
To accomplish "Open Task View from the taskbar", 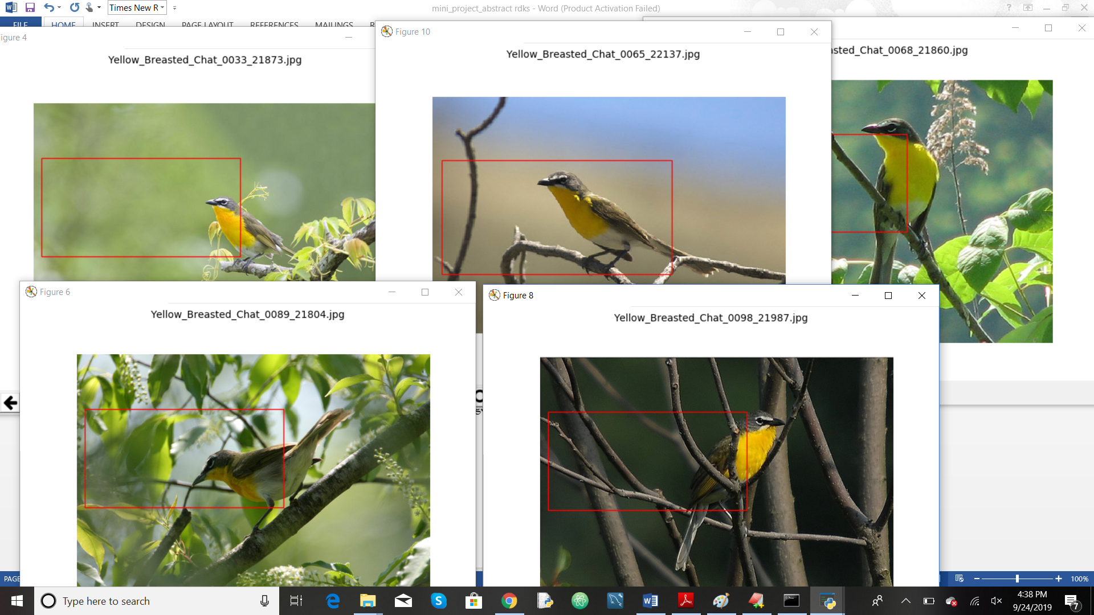I will (x=296, y=601).
